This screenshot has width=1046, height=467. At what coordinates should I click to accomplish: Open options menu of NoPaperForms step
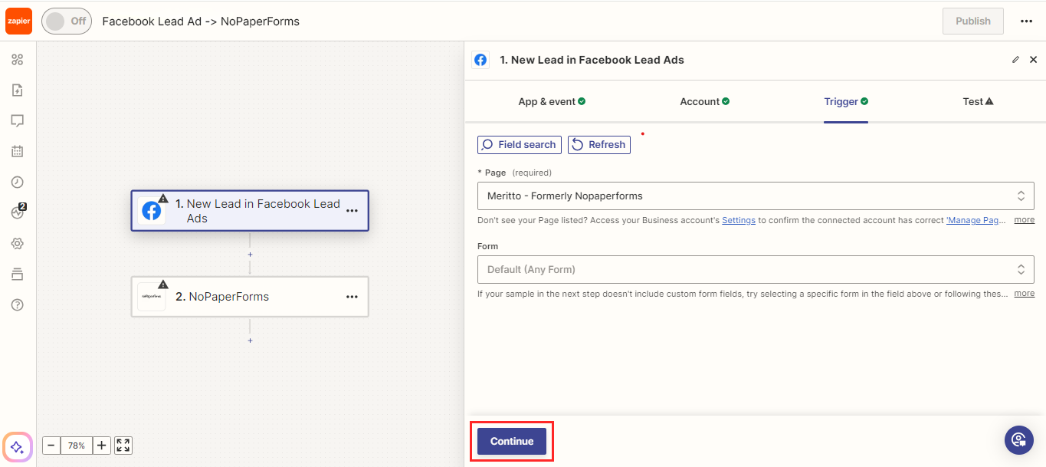(x=352, y=297)
